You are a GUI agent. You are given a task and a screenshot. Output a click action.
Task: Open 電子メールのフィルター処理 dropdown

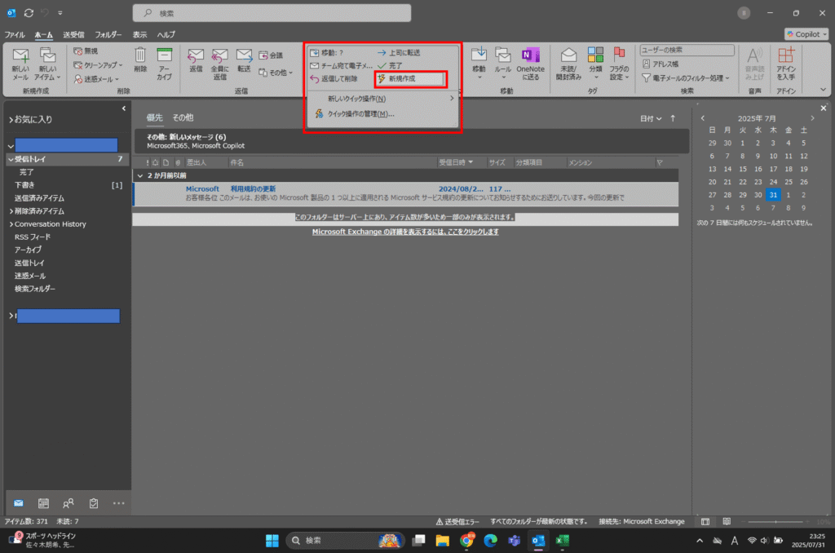(686, 78)
